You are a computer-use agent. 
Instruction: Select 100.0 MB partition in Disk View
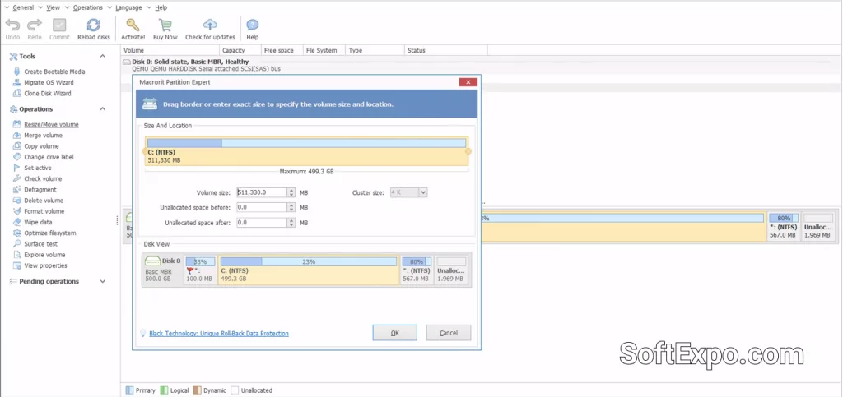200,270
